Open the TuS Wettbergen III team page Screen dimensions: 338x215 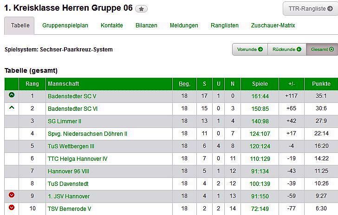(71, 146)
